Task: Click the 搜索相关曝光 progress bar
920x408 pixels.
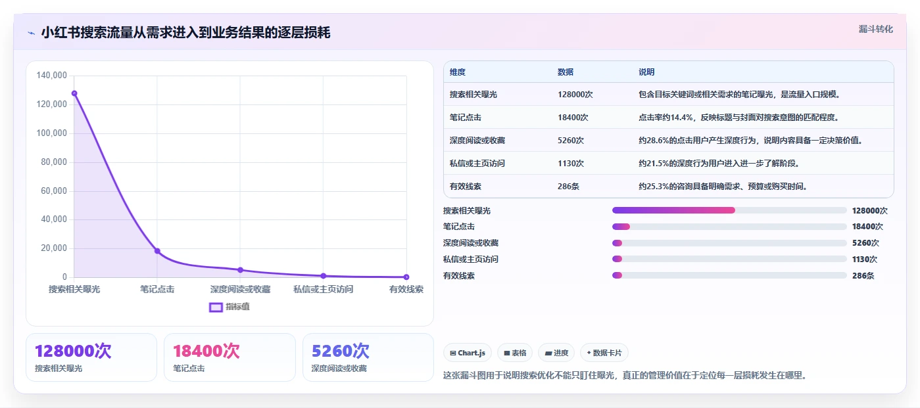Action: 729,210
